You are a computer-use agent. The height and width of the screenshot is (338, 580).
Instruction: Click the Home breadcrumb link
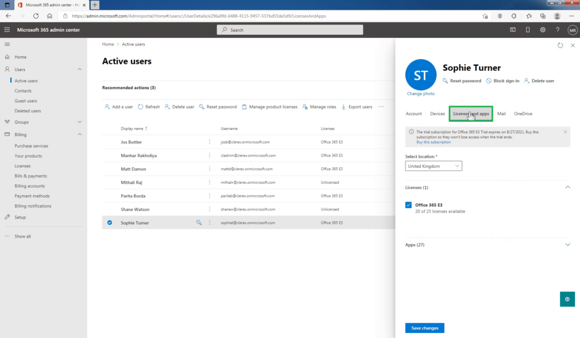pos(108,44)
